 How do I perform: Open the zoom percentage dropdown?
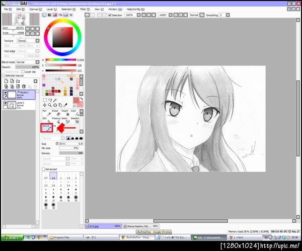[139, 15]
